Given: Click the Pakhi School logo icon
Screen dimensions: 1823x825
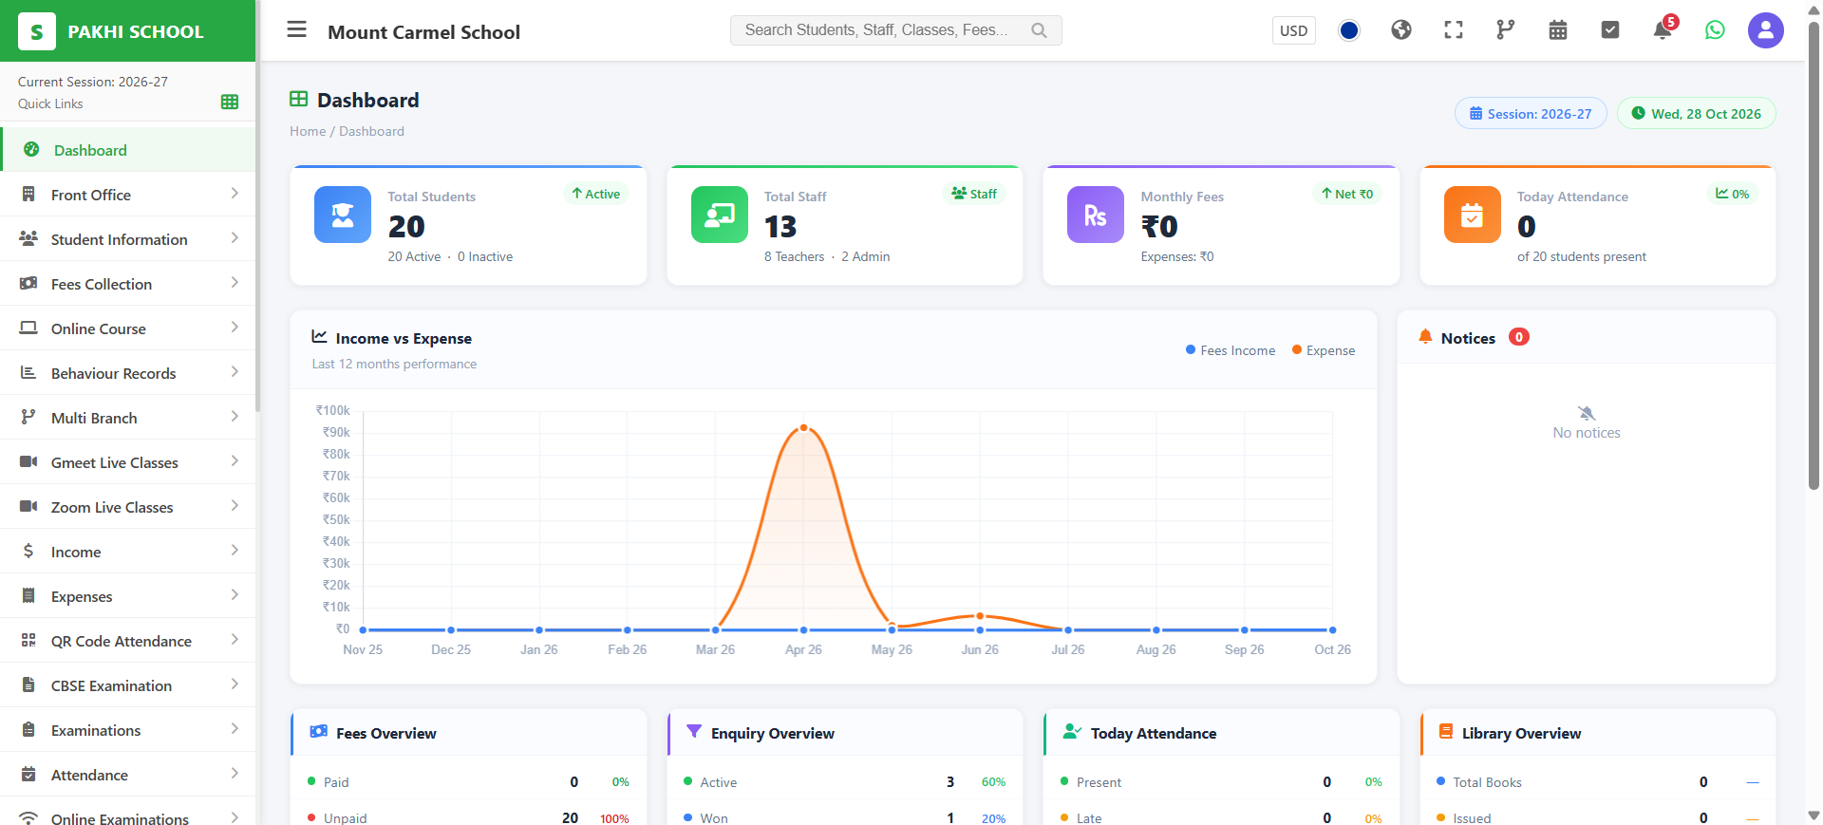Looking at the screenshot, I should click(37, 31).
